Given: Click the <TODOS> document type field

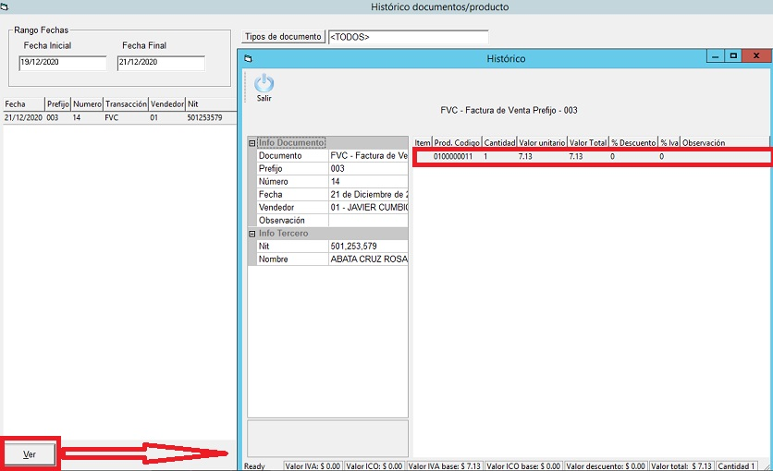Looking at the screenshot, I should [407, 37].
